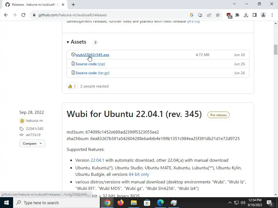Open the network tray icon
This screenshot has height=208, width=278.
236,203
